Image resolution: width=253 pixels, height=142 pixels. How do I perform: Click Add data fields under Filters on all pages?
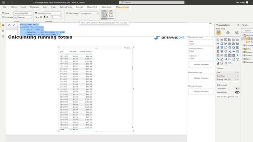[x=201, y=92]
